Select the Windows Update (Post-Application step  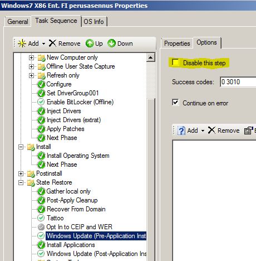click(96, 254)
